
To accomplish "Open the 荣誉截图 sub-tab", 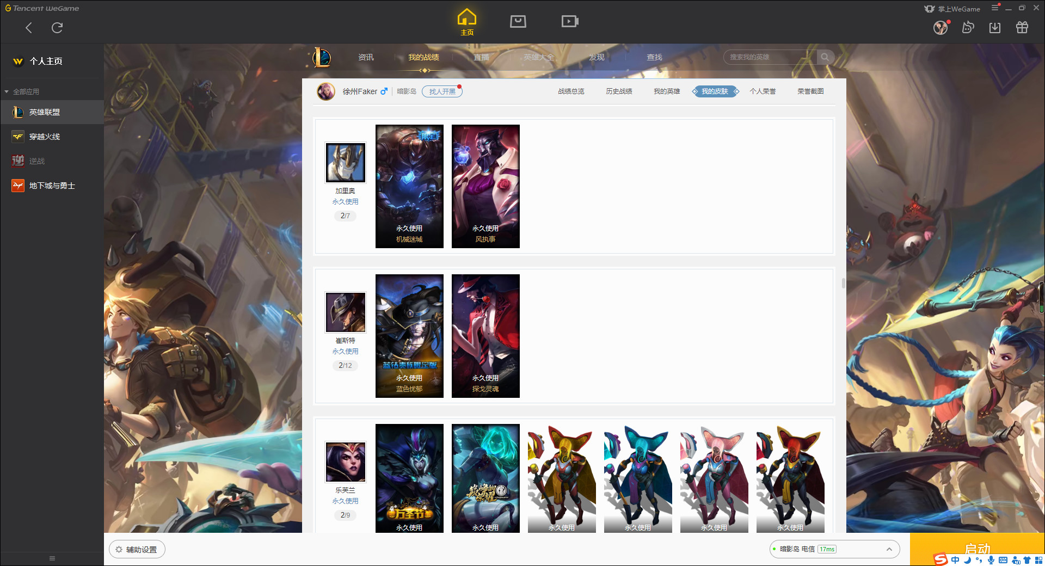I will [810, 91].
